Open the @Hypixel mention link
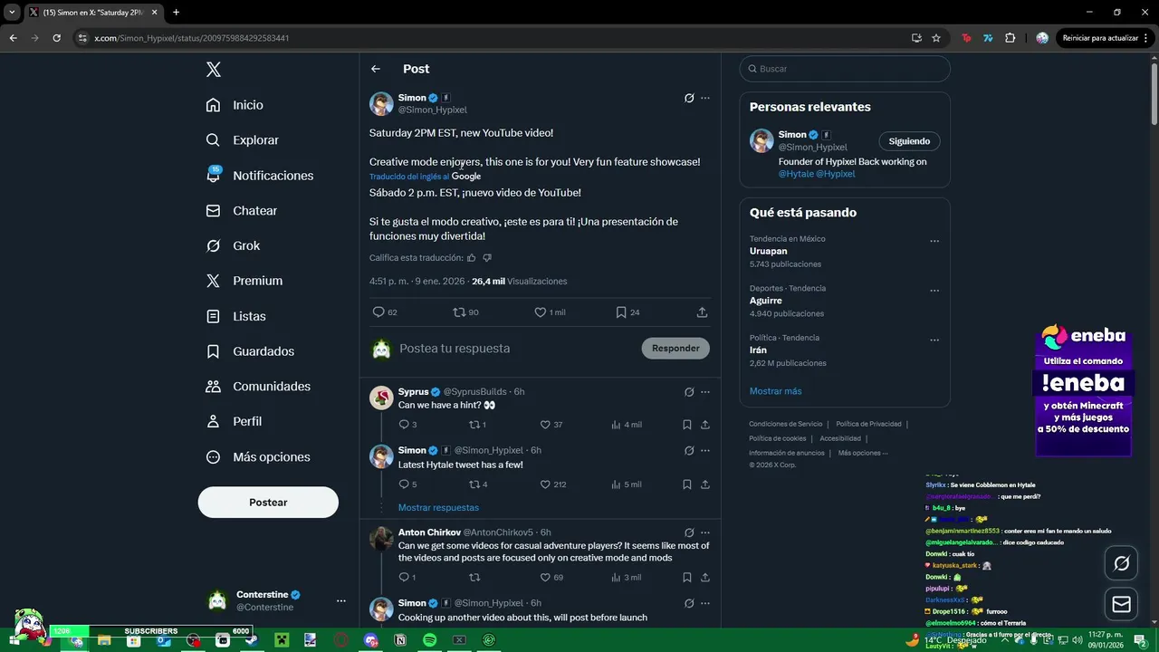The height and width of the screenshot is (652, 1159). click(x=836, y=174)
